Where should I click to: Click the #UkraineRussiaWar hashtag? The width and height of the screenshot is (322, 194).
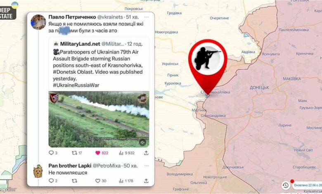point(76,85)
